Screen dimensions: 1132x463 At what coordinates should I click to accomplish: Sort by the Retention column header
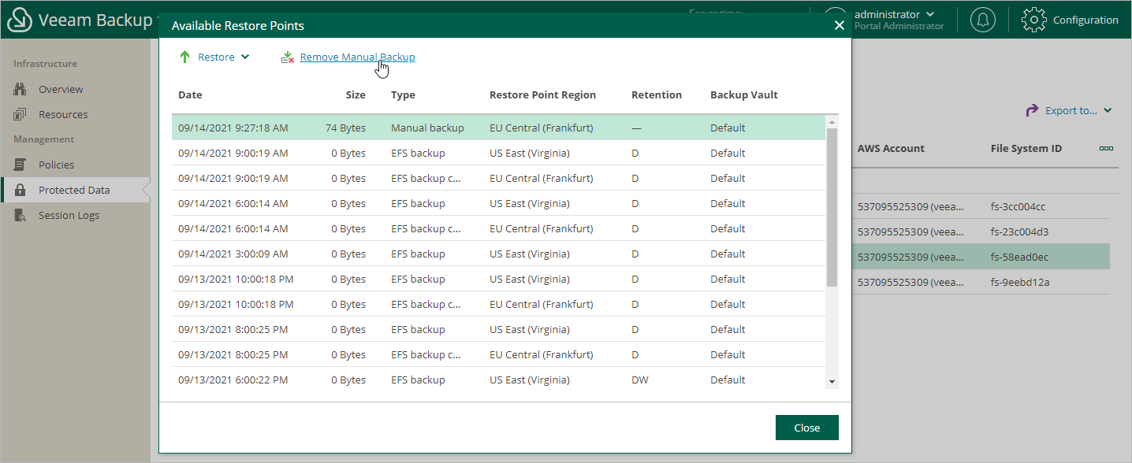pos(657,94)
